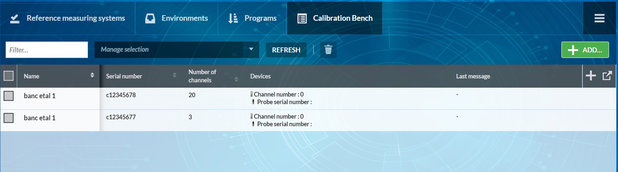Click thermometer icon for c12345677 channel

pos(251,116)
